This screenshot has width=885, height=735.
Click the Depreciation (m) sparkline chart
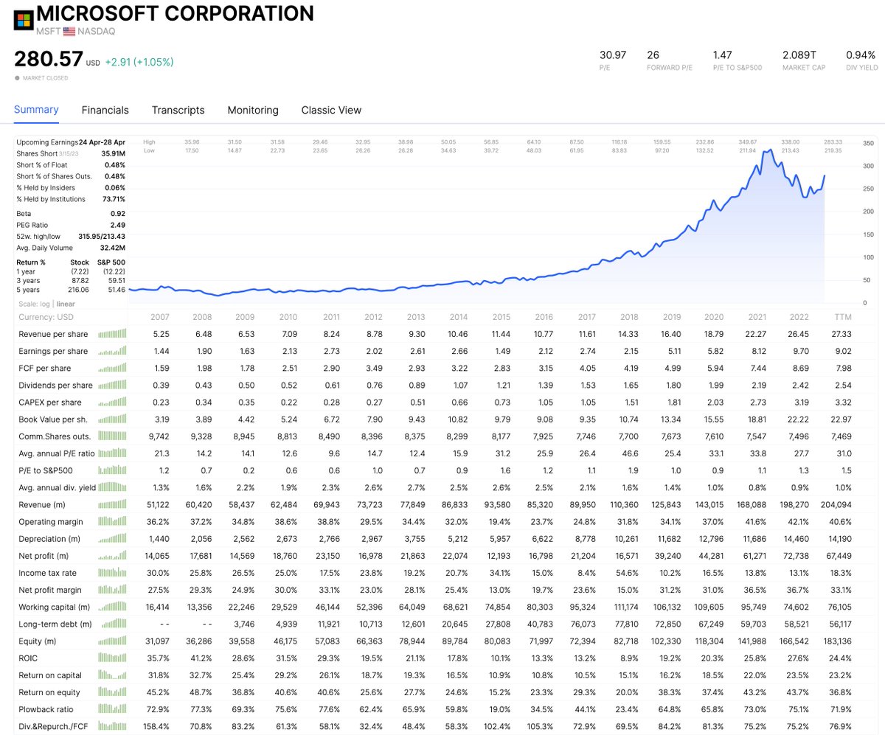[x=111, y=538]
